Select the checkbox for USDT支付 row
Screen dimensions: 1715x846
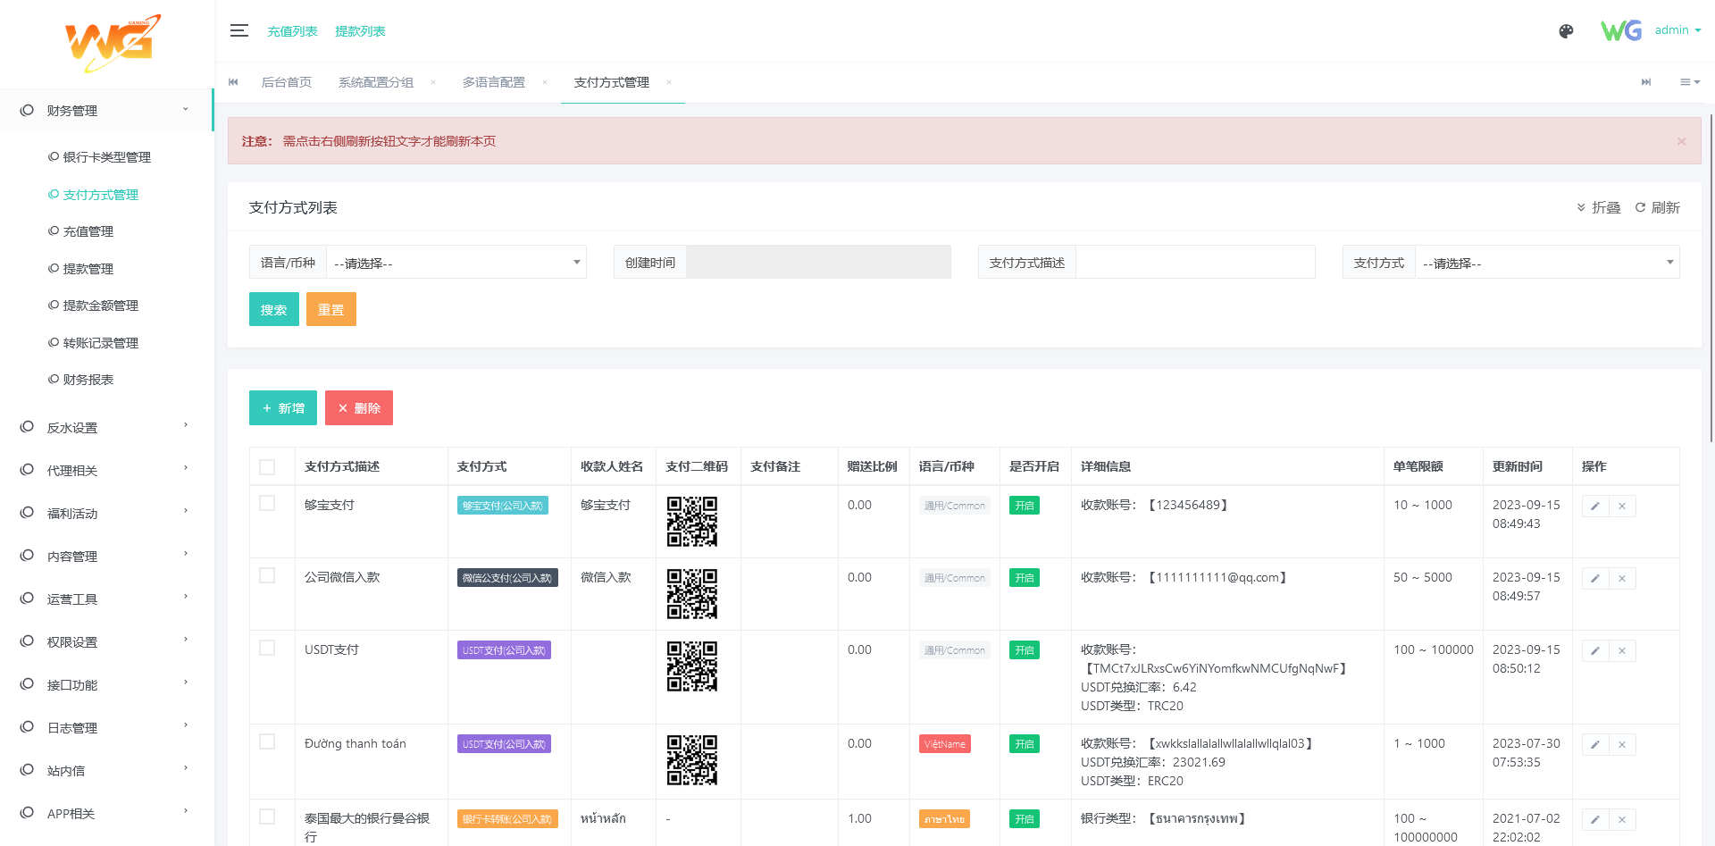(x=267, y=649)
